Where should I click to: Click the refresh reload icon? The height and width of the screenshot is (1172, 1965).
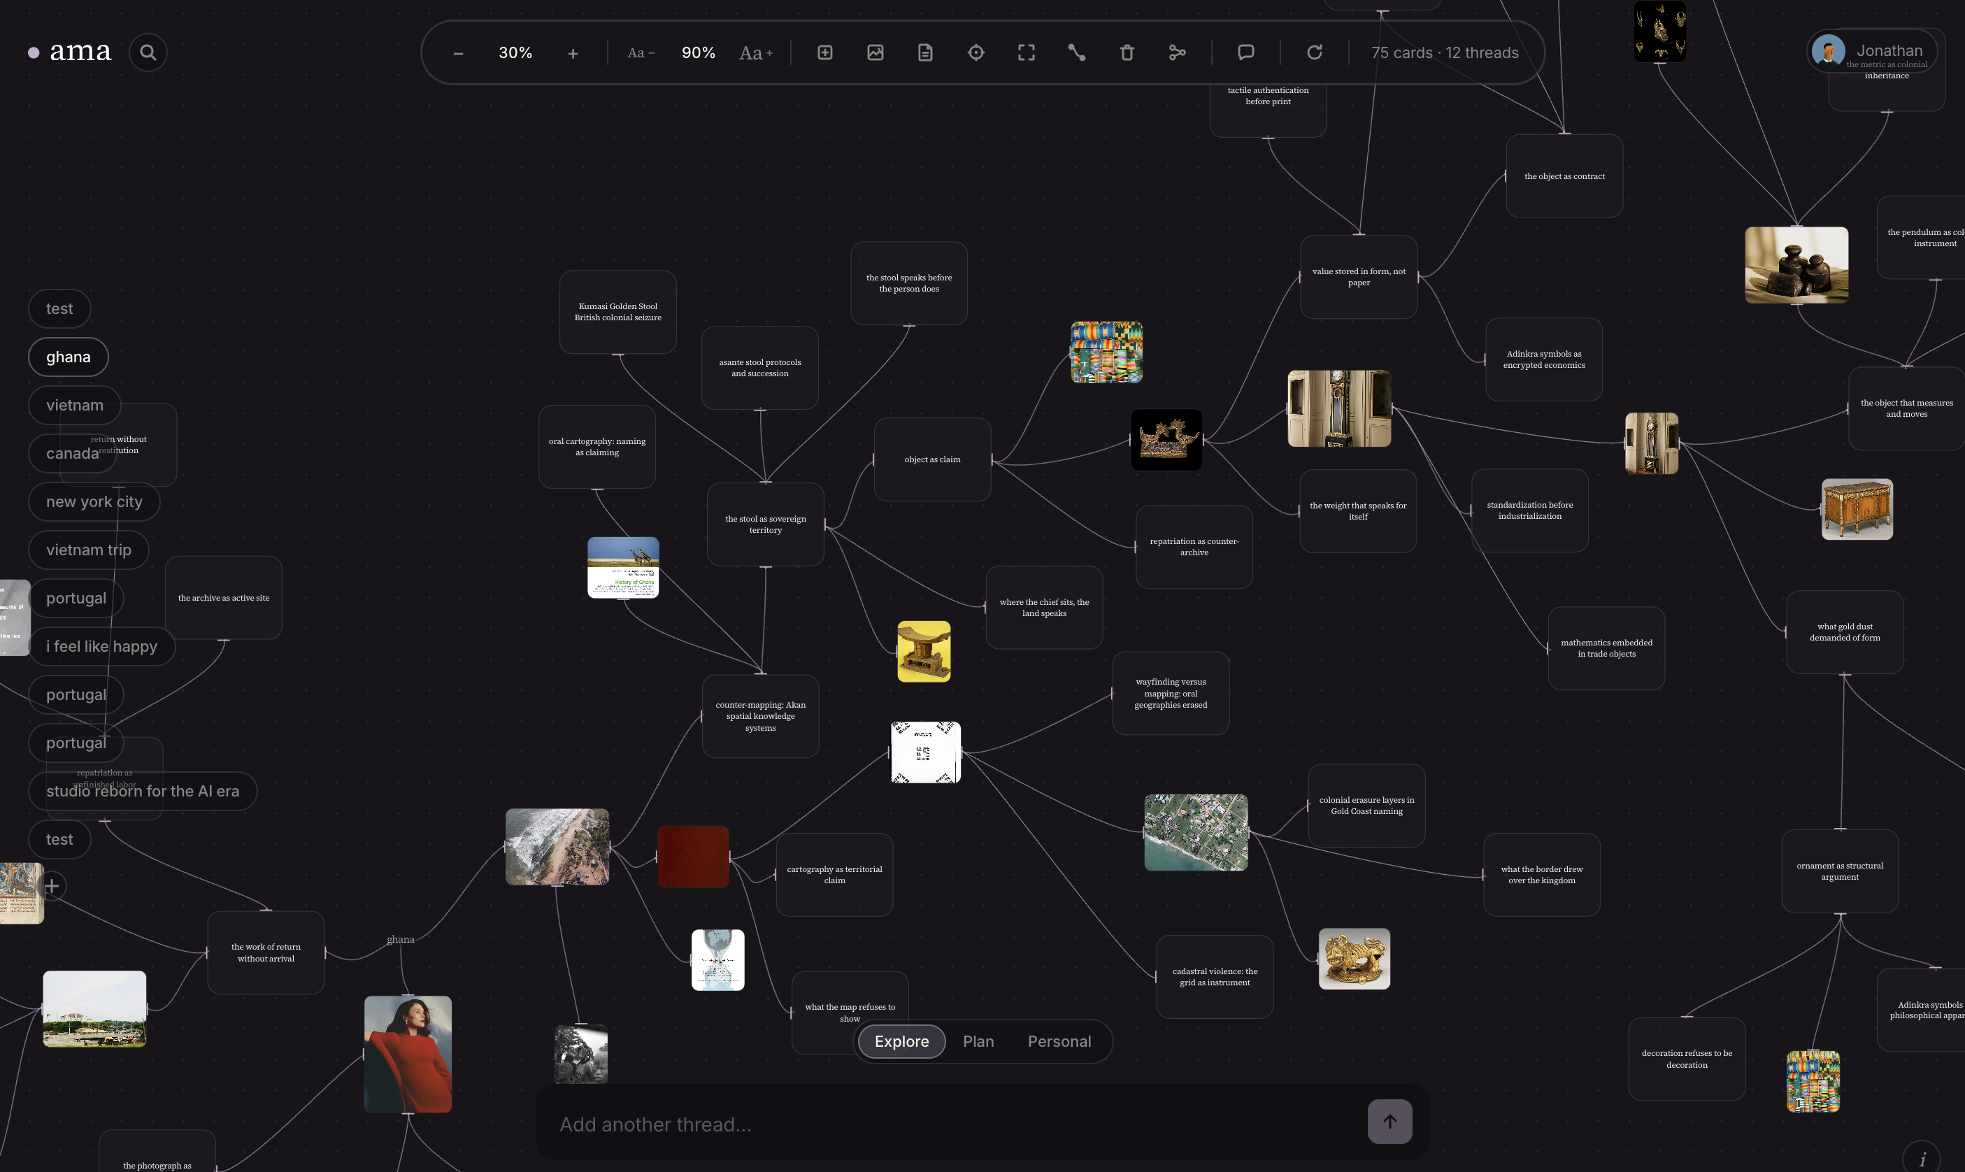coord(1314,52)
